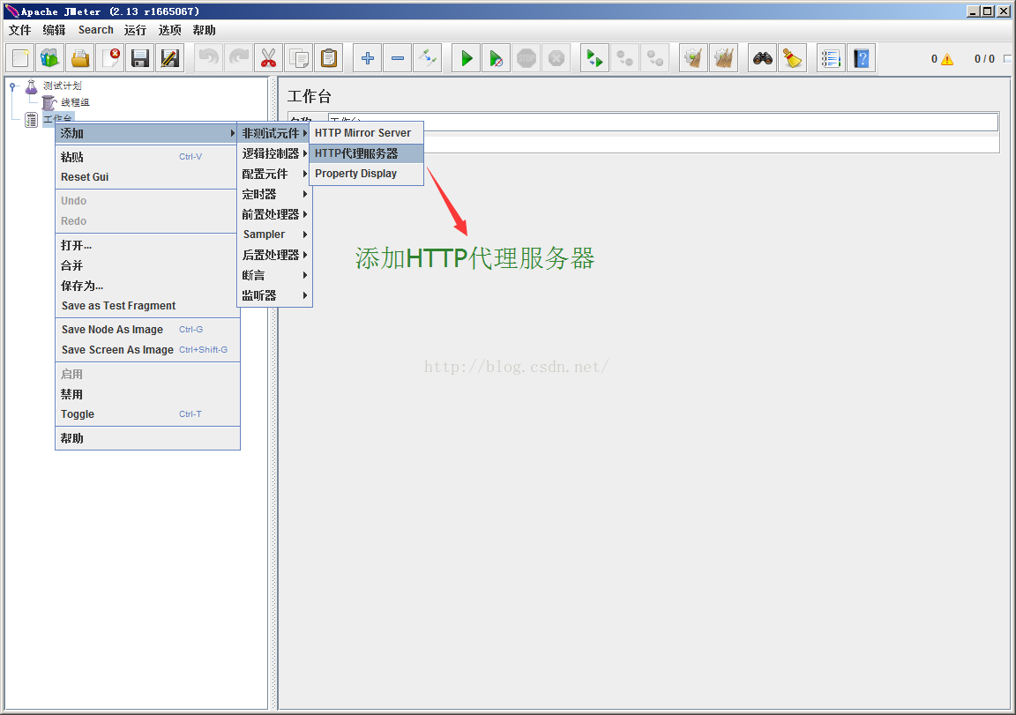Click the Reset search broom icon
The width and height of the screenshot is (1016, 715).
pyautogui.click(x=792, y=58)
